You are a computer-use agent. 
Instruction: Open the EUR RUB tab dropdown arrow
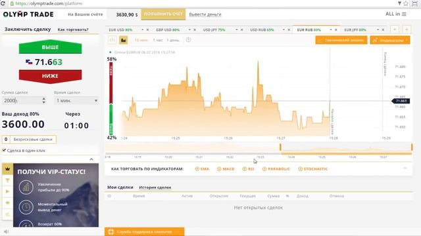(331, 29)
